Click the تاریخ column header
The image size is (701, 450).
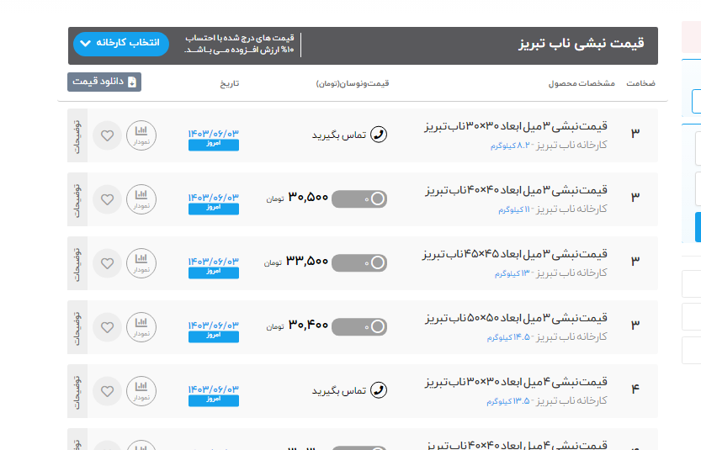click(230, 83)
